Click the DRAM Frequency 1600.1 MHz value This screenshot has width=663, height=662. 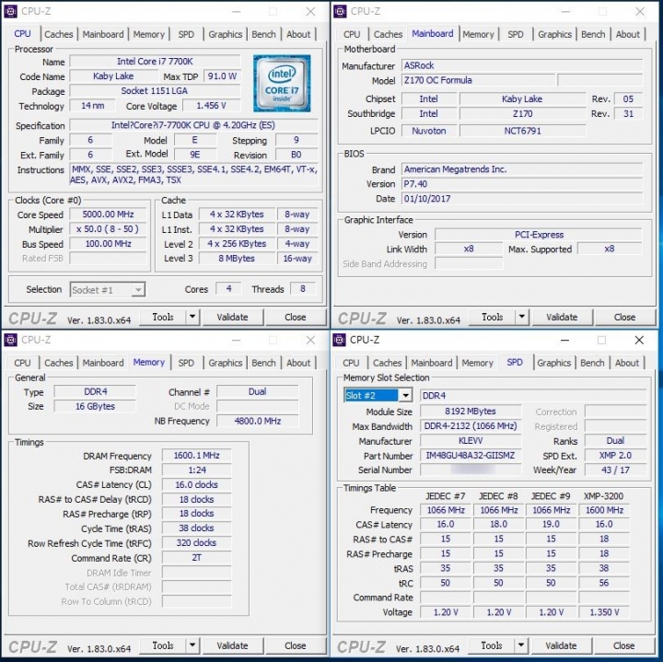197,455
